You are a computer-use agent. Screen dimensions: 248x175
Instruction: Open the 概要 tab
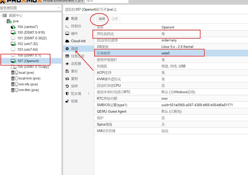(x=79, y=19)
